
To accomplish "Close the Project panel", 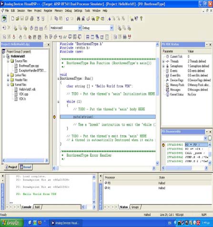I will pos(48,45).
